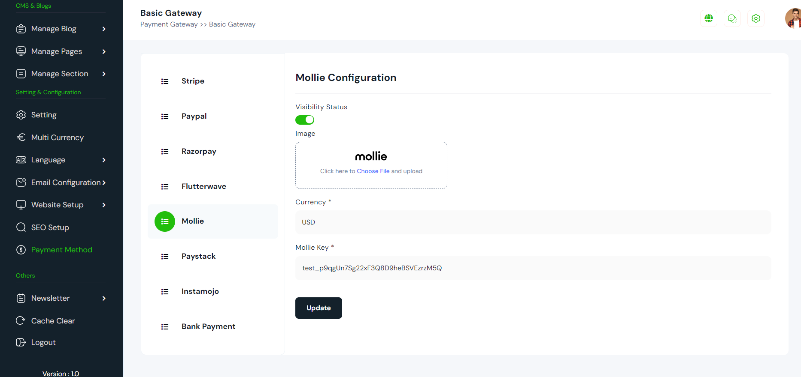The width and height of the screenshot is (801, 377).
Task: Click the green gear settings icon
Action: pos(756,18)
